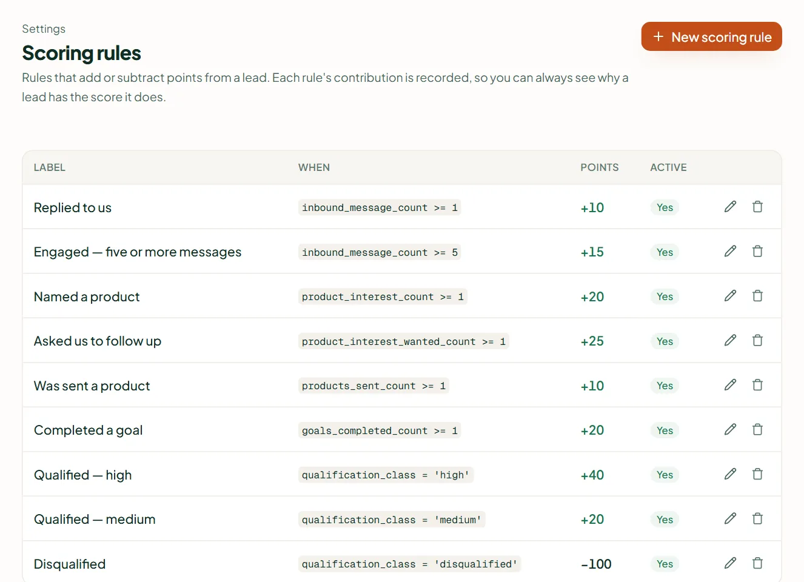The height and width of the screenshot is (582, 804).
Task: Click the Yes badge for 'Replied to us'
Action: tap(665, 207)
